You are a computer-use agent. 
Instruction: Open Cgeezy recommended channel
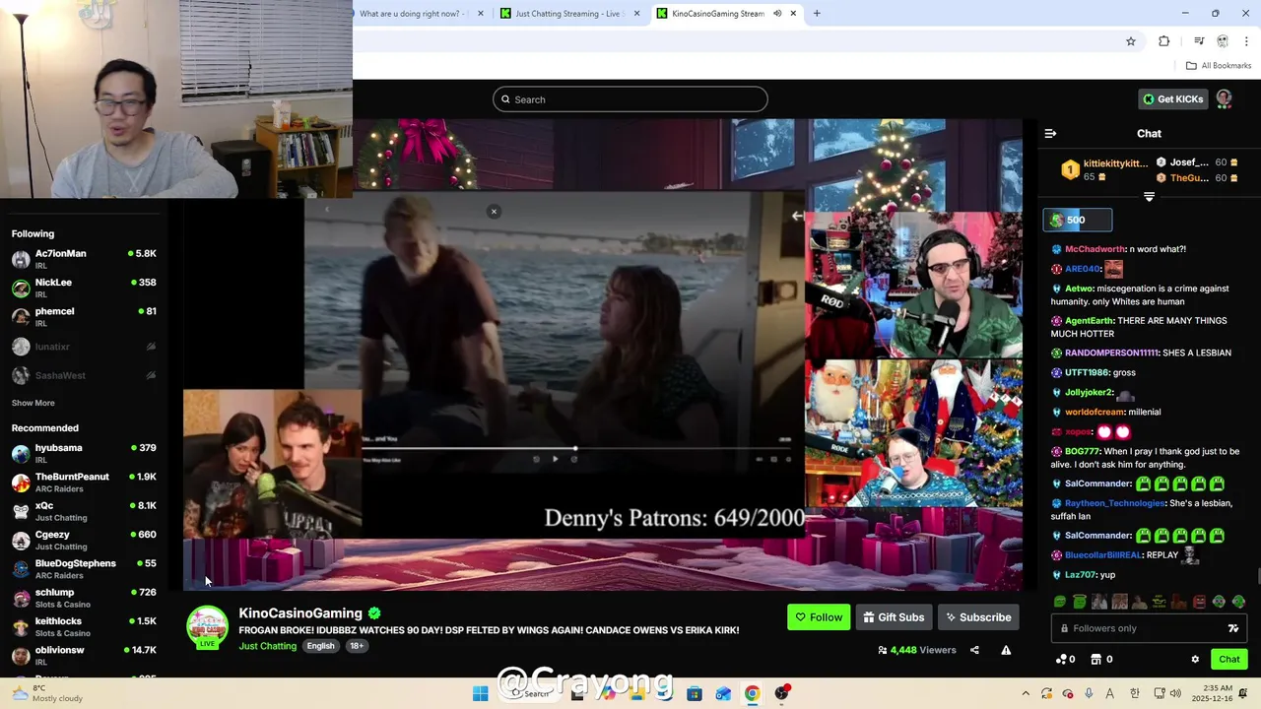(84, 540)
